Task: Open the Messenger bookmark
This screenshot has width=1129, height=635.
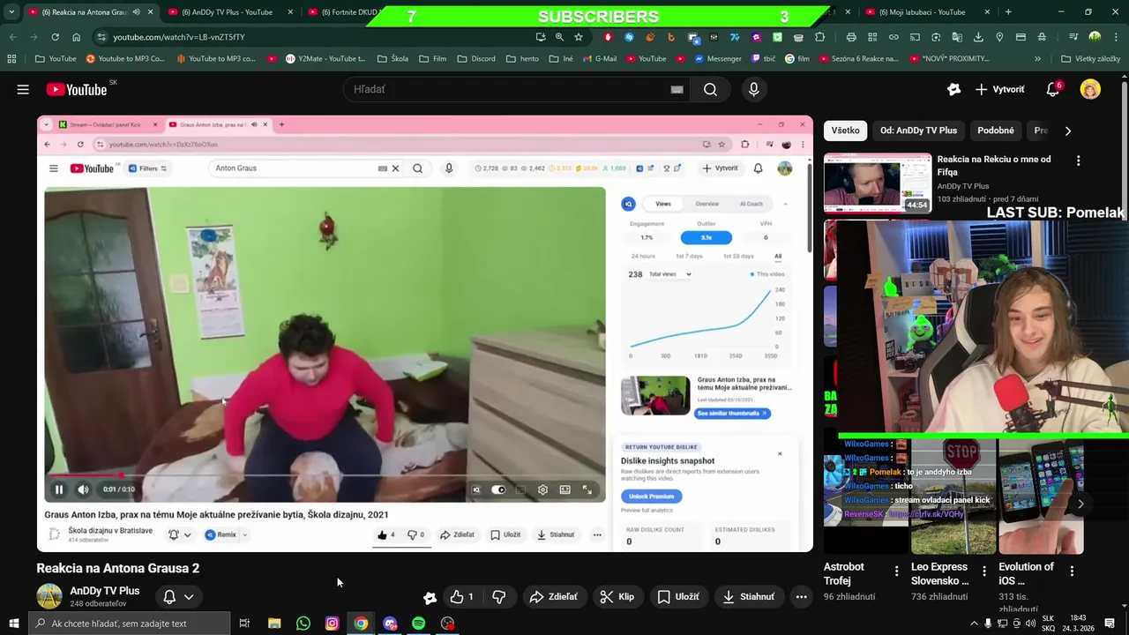Action: [x=718, y=59]
